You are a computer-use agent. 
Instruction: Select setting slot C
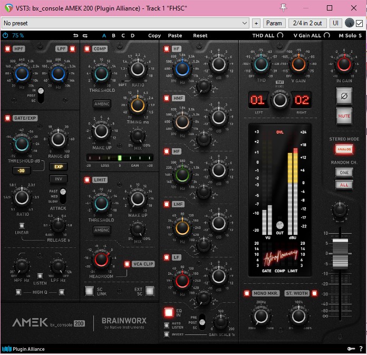(123, 35)
